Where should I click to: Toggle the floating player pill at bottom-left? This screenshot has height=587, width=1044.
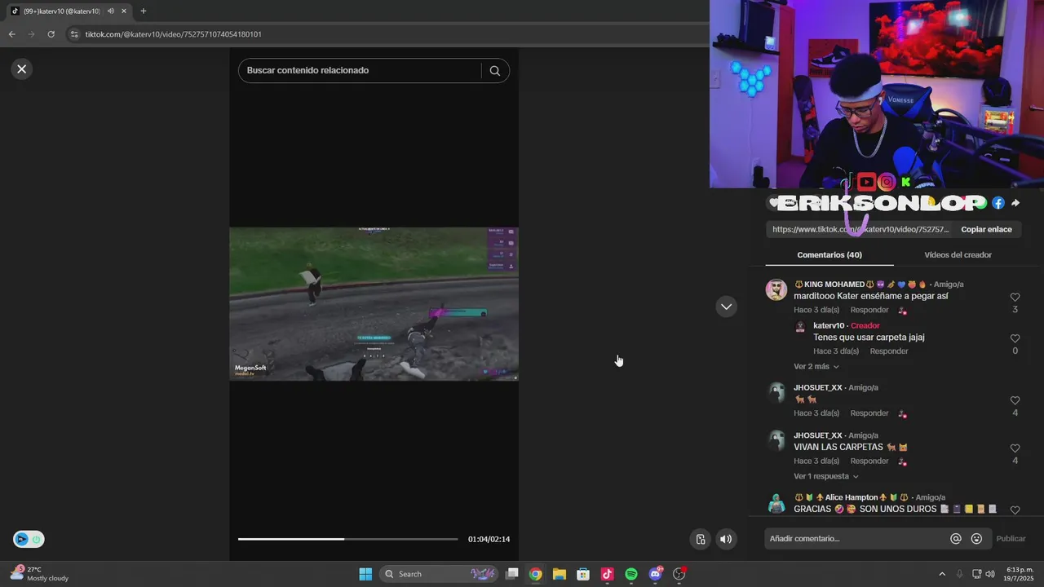29,539
